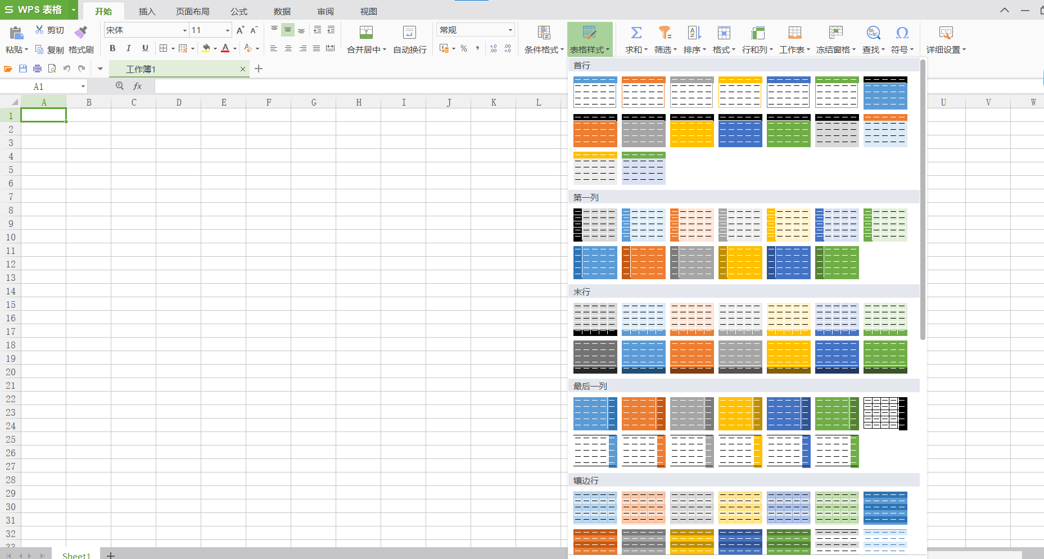This screenshot has height=559, width=1044.
Task: Click the Freeze Panes (冻结窗格) icon
Action: (835, 33)
